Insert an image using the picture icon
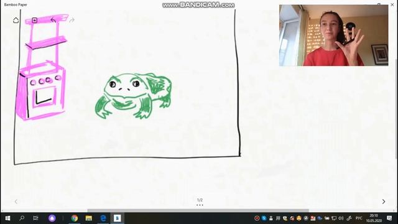The image size is (398, 224). click(x=35, y=20)
